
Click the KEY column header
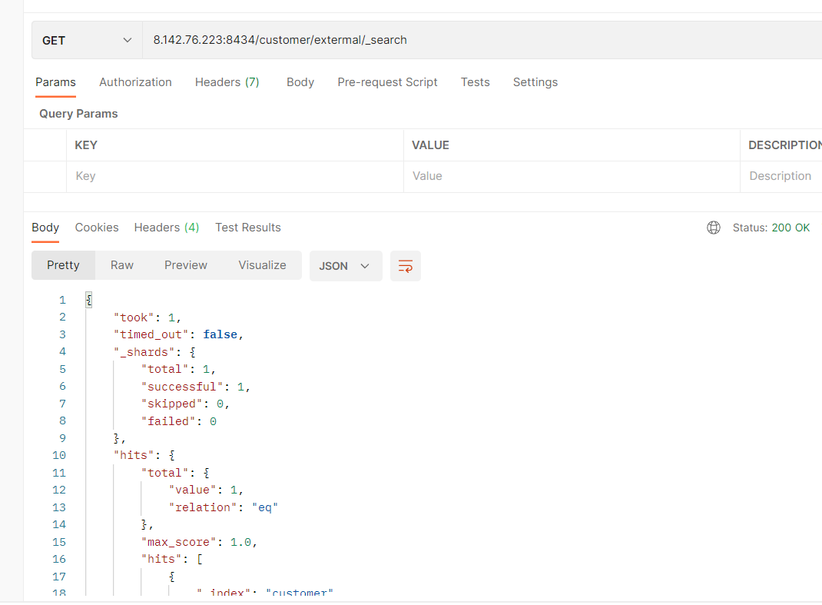point(86,145)
